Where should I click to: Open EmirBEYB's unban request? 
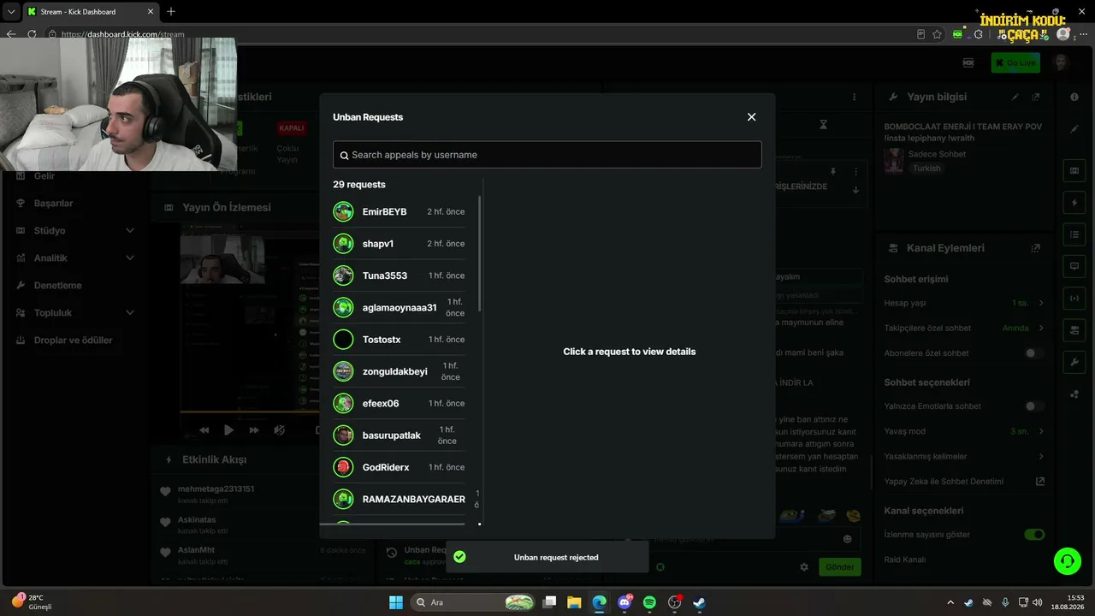(x=400, y=211)
